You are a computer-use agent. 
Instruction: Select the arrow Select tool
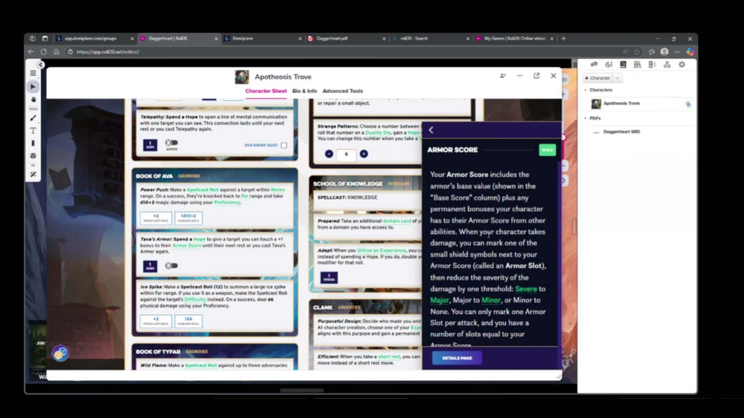pyautogui.click(x=33, y=87)
